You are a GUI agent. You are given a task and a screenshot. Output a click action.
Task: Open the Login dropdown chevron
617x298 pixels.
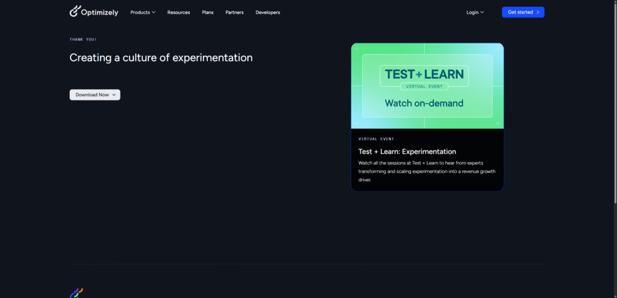point(482,12)
